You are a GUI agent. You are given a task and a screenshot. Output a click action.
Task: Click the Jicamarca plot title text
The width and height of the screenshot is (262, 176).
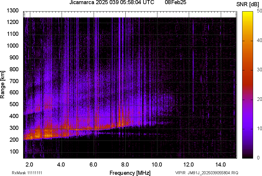pos(111,3)
